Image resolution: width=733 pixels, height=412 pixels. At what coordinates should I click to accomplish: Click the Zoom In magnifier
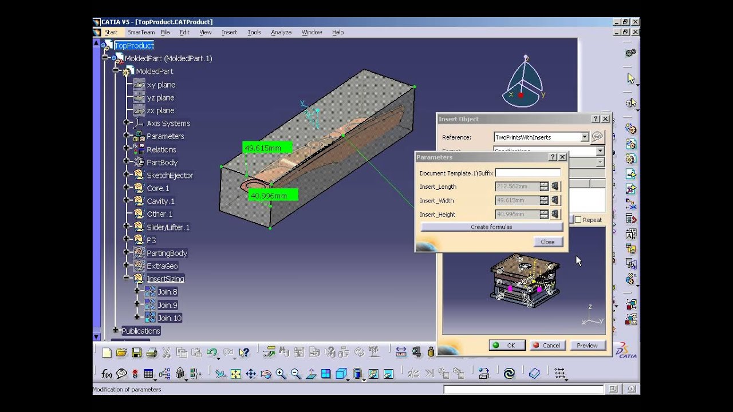click(281, 374)
